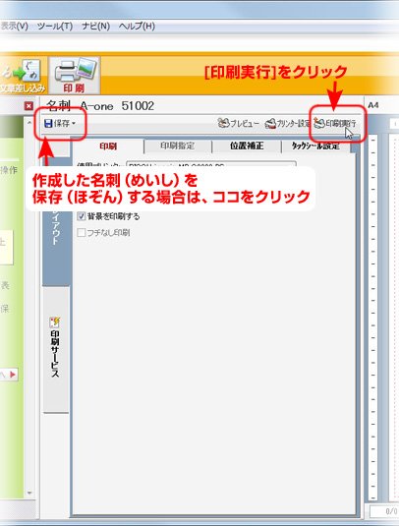Screen dimensions: 399x526
Task: Open the 表示(V) menu
Action: 14,27
